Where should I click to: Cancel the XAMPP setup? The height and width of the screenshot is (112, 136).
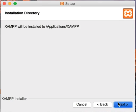[82, 105]
